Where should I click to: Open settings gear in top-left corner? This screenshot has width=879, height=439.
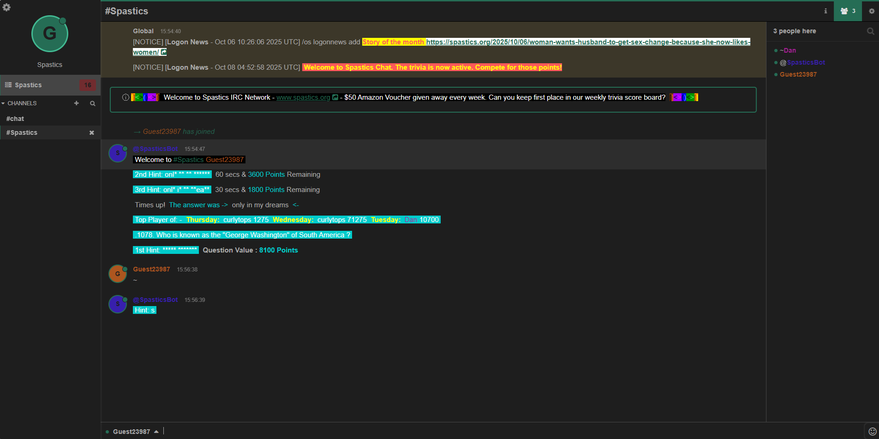point(6,7)
